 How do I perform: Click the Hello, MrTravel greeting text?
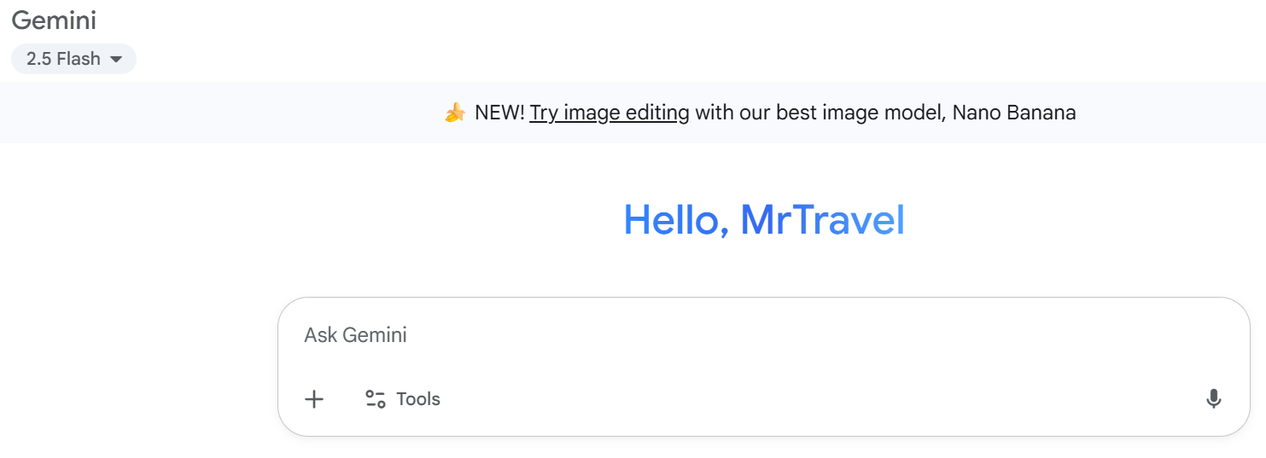click(764, 219)
